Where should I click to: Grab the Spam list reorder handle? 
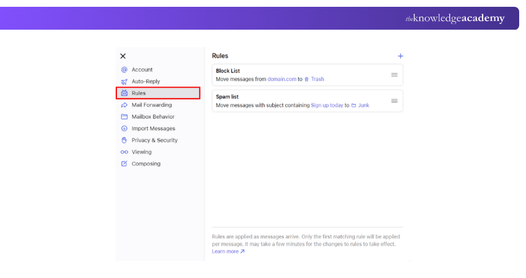point(394,101)
